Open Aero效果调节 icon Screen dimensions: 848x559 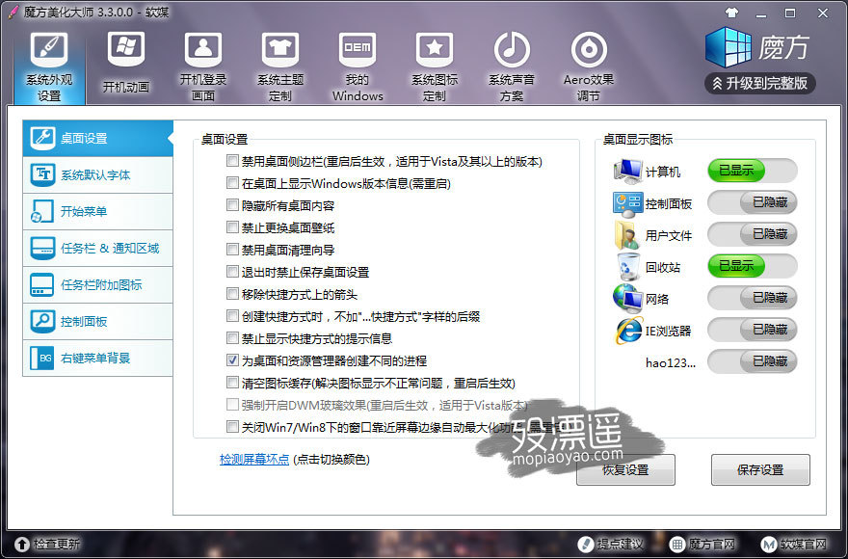coord(589,49)
